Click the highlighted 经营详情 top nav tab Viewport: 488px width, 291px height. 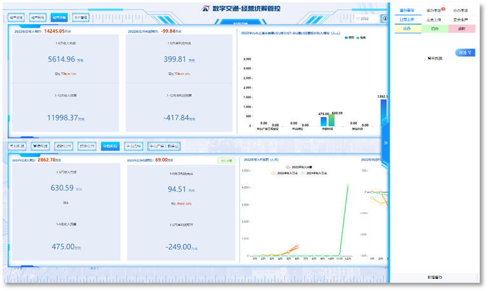click(59, 18)
